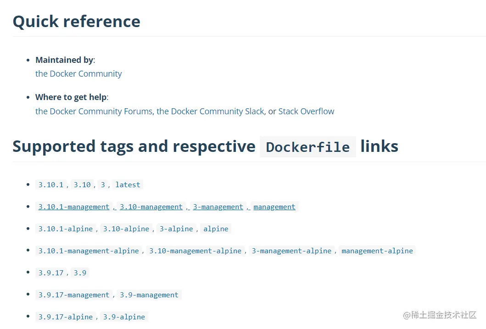Open the 3.10-management-alpine tag link
The width and height of the screenshot is (486, 329).
pos(195,251)
